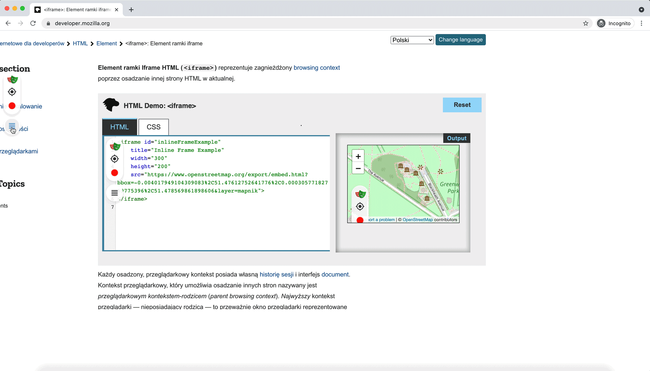Click the target icon over the map

tap(360, 206)
